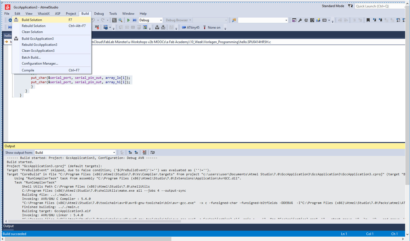
Task: Open the Tools menu
Action: pos(113,14)
